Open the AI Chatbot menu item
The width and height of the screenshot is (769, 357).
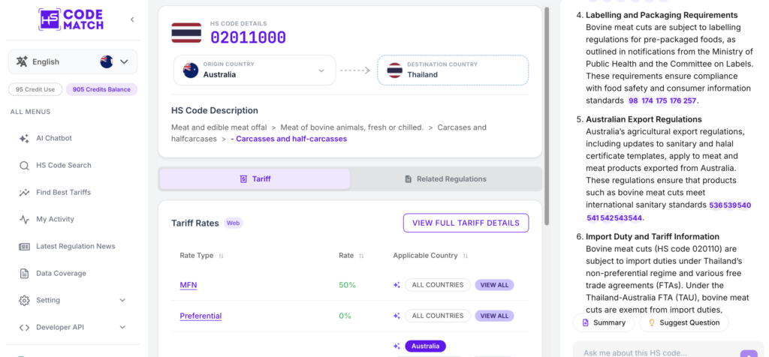pyautogui.click(x=54, y=138)
